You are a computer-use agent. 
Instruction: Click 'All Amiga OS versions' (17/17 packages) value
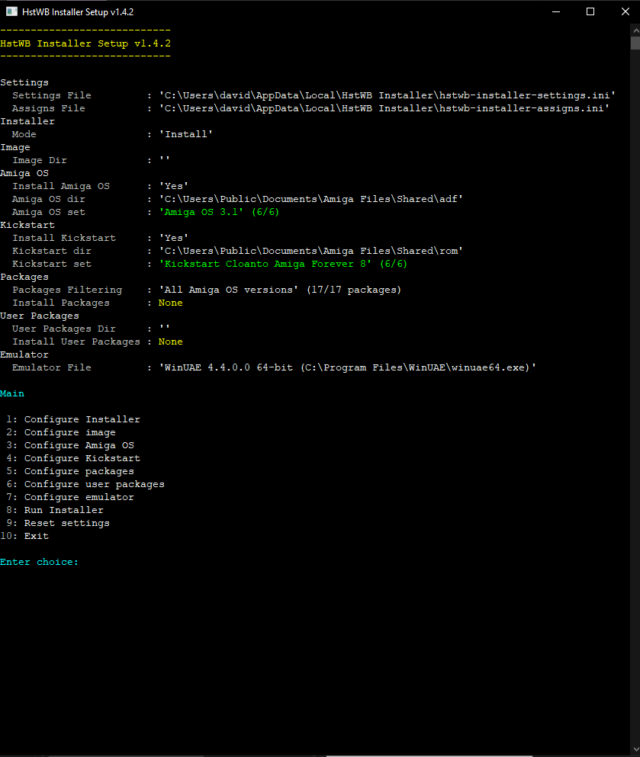pos(280,290)
